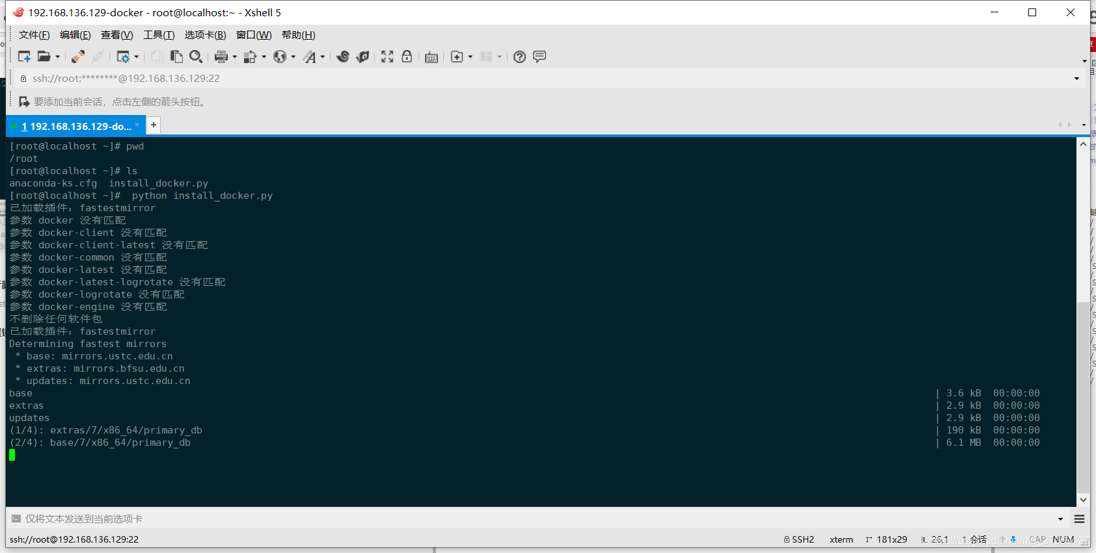Viewport: 1096px width, 553px height.
Task: Click the file transfer icon
Action: (250, 57)
